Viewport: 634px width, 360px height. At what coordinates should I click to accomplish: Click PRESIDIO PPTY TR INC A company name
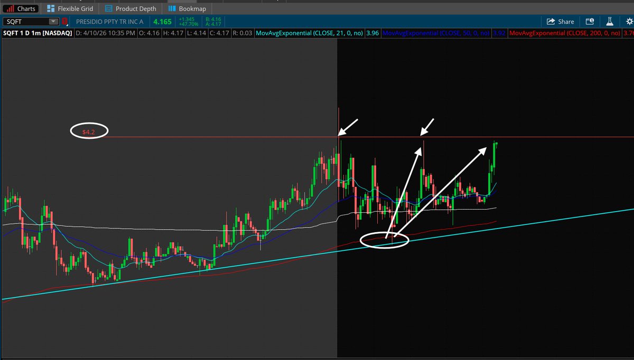pyautogui.click(x=109, y=22)
